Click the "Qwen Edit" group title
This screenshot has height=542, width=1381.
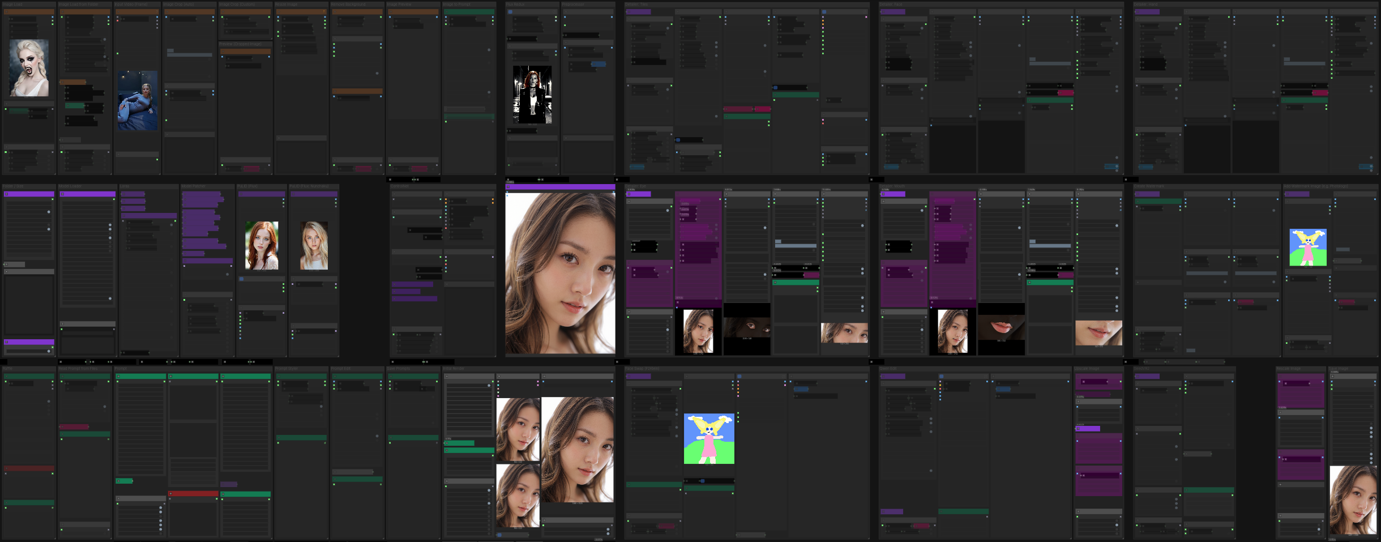tap(888, 369)
